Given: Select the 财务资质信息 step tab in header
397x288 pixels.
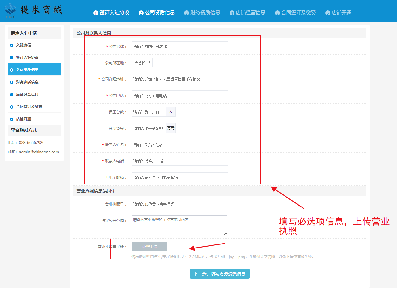Looking at the screenshot, I should coord(202,13).
